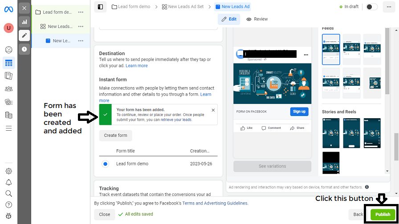Open the settings gear in sidebar
The height and width of the screenshot is (224, 399).
(8, 171)
